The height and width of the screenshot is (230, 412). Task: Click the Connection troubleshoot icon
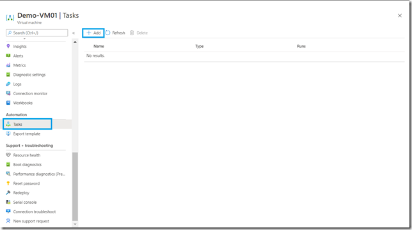(x=8, y=211)
